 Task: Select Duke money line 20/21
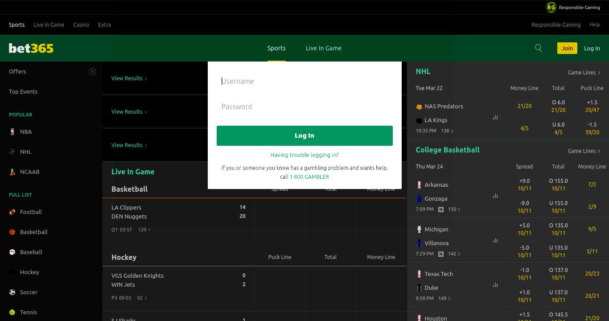click(592, 296)
